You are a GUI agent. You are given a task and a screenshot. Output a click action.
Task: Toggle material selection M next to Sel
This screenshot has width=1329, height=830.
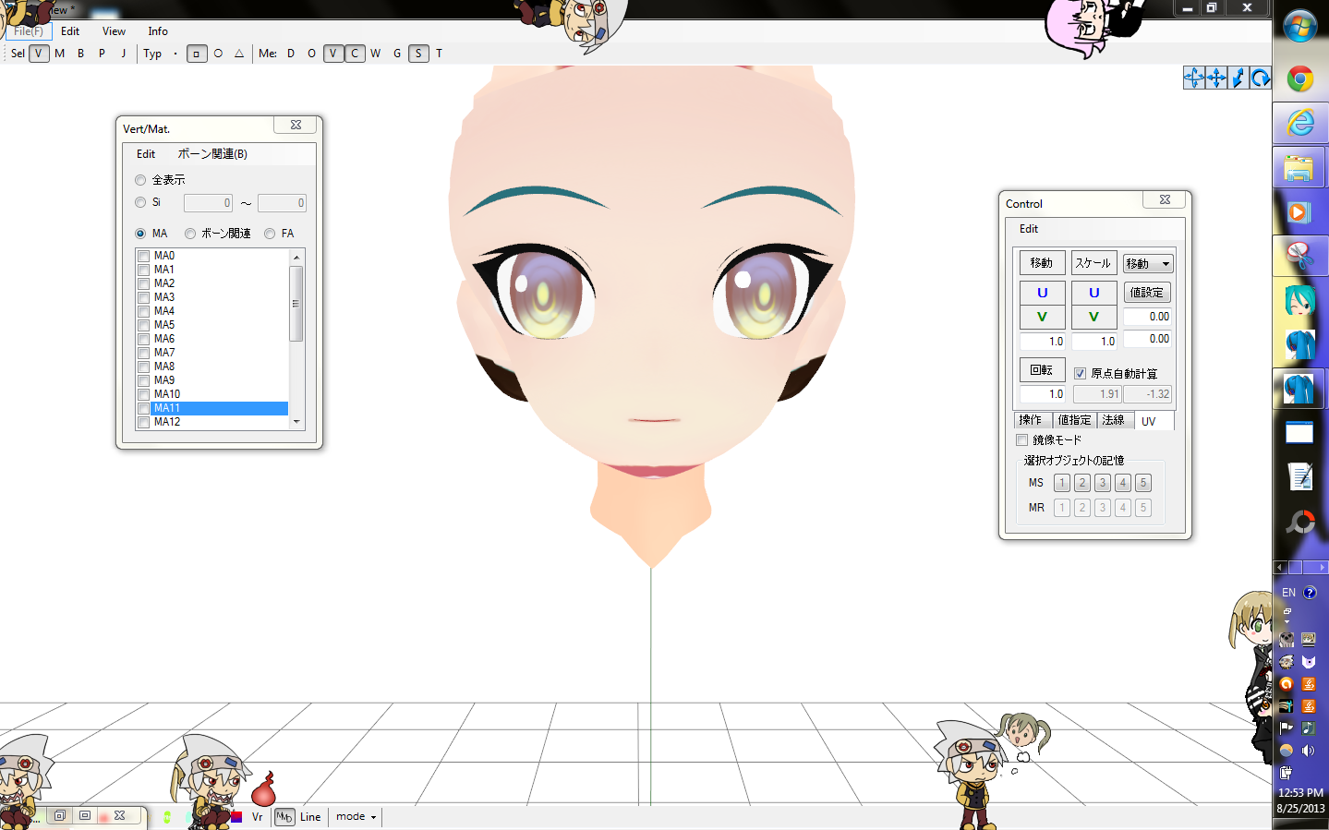pyautogui.click(x=60, y=54)
